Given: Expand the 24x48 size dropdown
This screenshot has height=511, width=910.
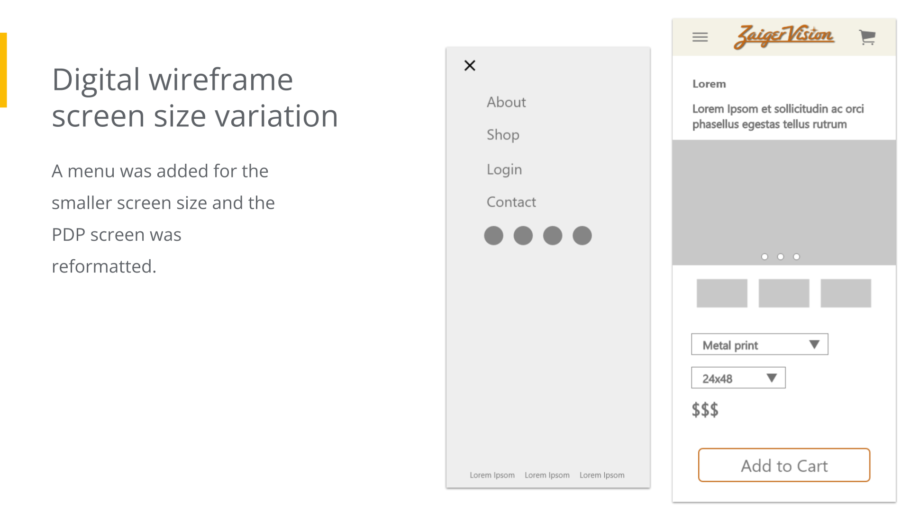Looking at the screenshot, I should [x=738, y=378].
